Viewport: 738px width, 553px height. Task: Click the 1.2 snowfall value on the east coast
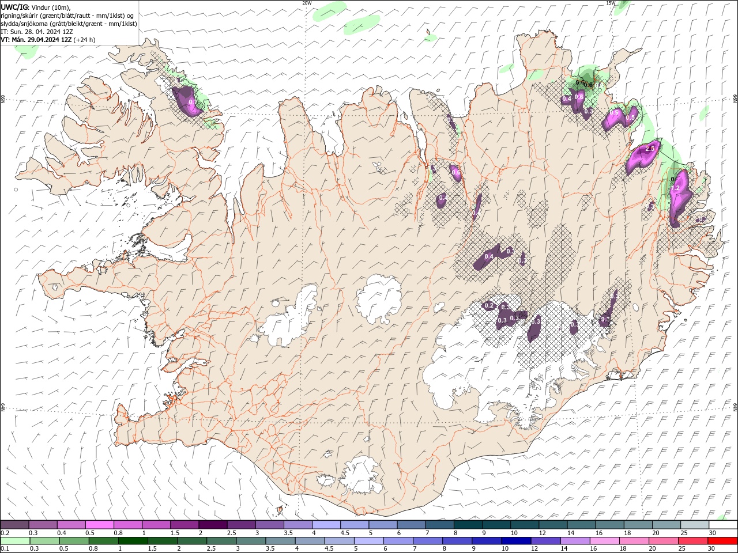(677, 188)
